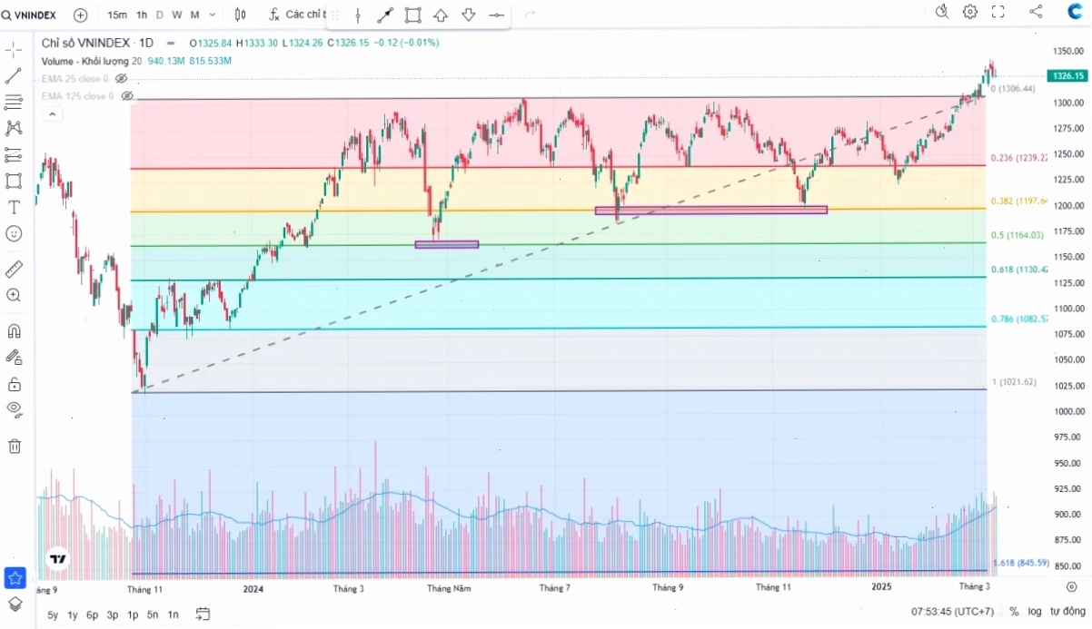Viewport: 1092px width, 629px height.
Task: Switch to the 15m timeframe
Action: 116,15
